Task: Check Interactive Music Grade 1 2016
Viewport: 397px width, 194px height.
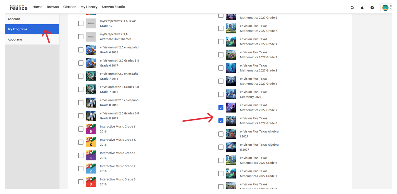Action: [81, 155]
